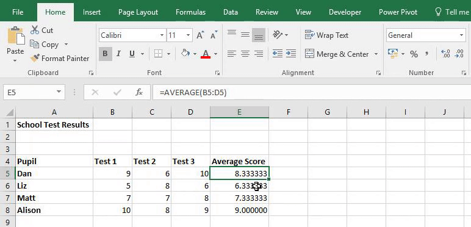
Task: Click the Orientation text angle icon
Action: 277,35
